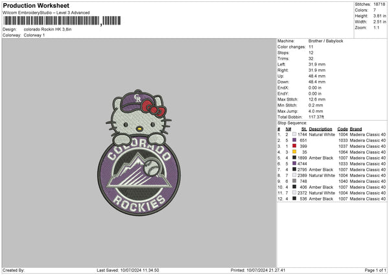Click the Colors value 7
389x275 pixels.
pyautogui.click(x=375, y=10)
